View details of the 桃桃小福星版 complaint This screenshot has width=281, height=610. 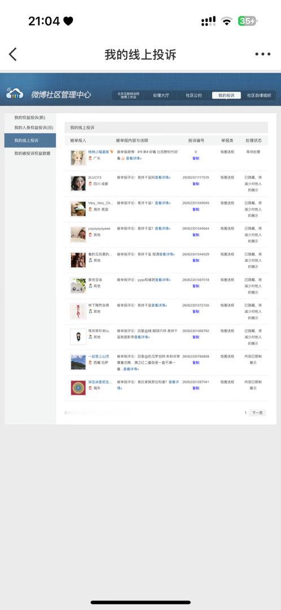tap(134, 158)
